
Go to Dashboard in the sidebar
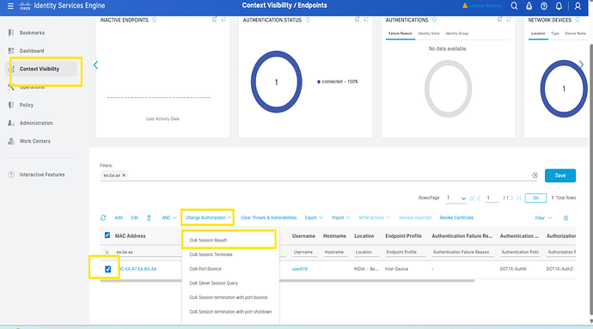pyautogui.click(x=32, y=51)
